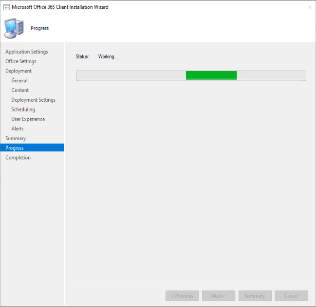316x307 pixels.
Task: Select User Experience step
Action: 28,119
